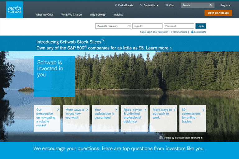Viewport: 239px width, 159px height.
Task: Click the Open an Account button
Action: tap(218, 13)
